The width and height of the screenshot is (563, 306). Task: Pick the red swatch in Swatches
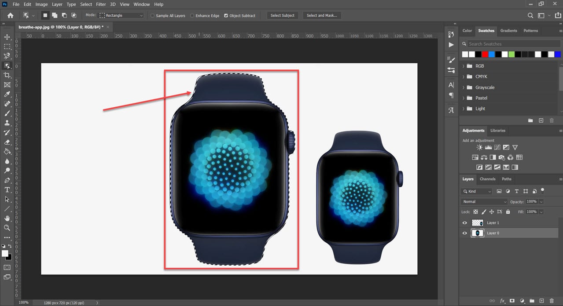pos(485,55)
